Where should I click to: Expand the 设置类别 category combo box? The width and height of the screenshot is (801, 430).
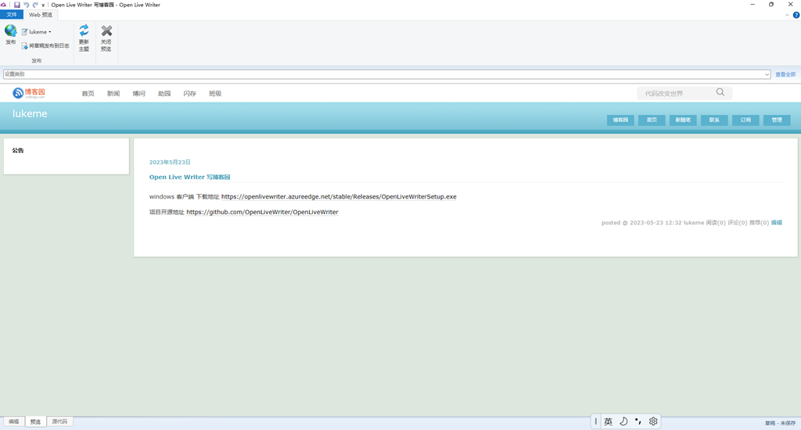pos(386,74)
